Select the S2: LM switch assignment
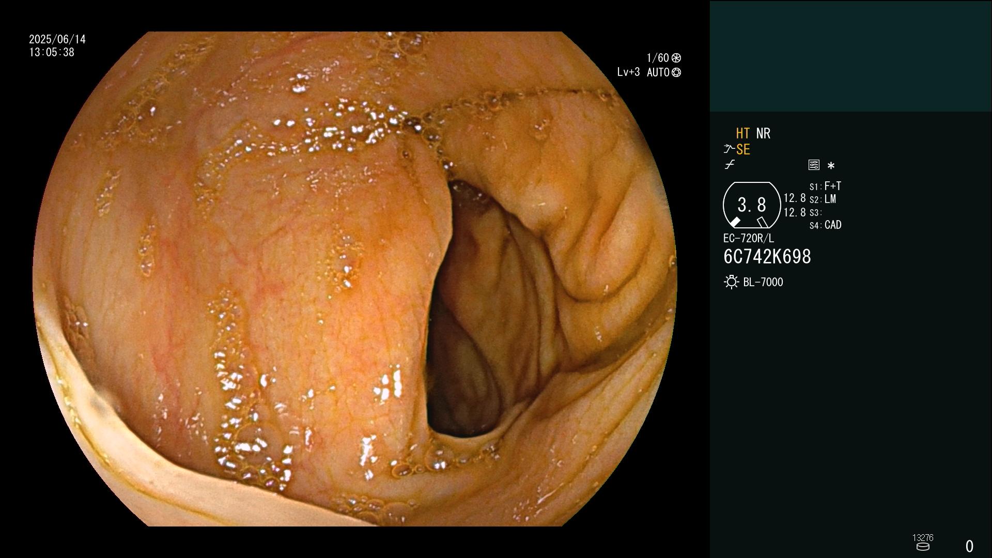 coord(823,199)
